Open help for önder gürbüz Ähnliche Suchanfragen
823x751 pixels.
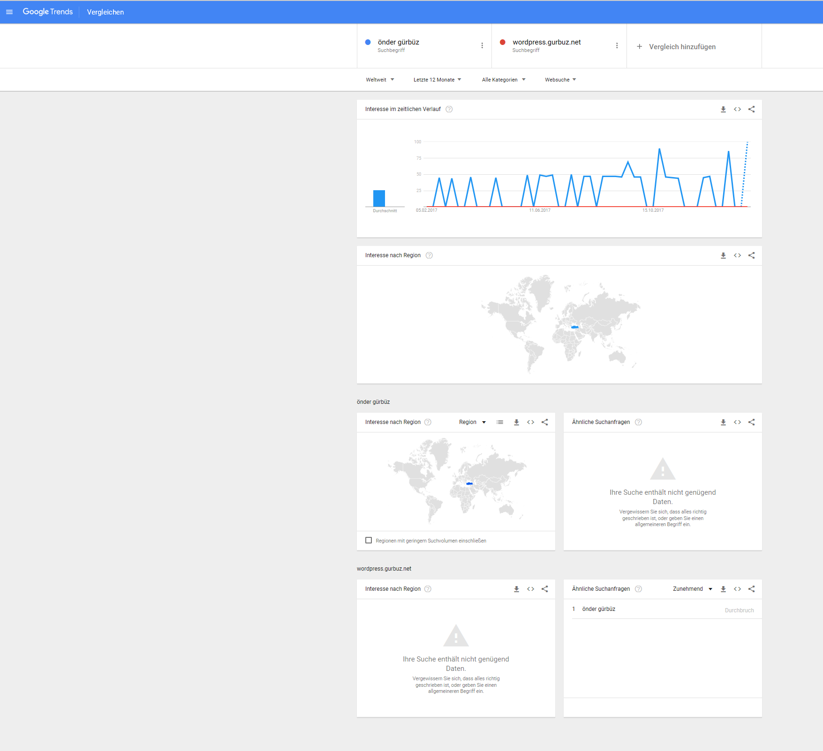coord(638,422)
